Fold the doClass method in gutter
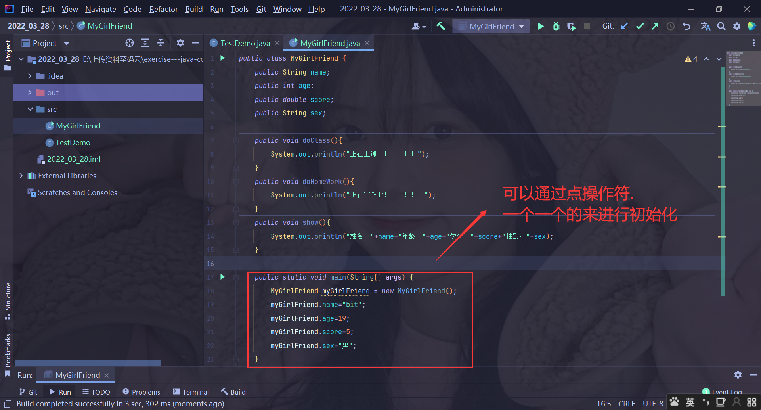The height and width of the screenshot is (410, 761). 236,140
